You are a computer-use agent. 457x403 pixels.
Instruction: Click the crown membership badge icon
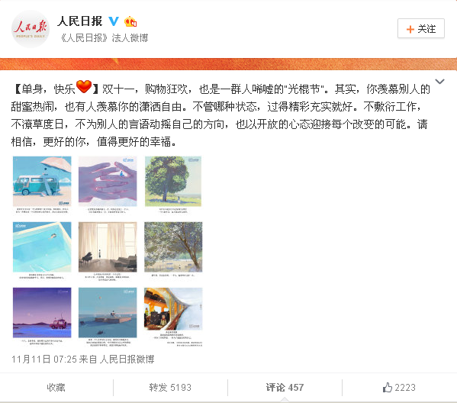tap(130, 21)
